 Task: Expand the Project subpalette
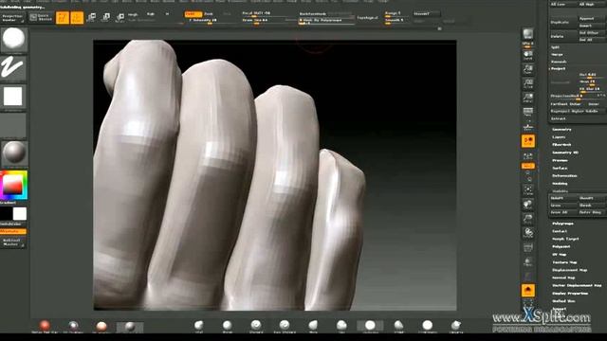point(559,68)
